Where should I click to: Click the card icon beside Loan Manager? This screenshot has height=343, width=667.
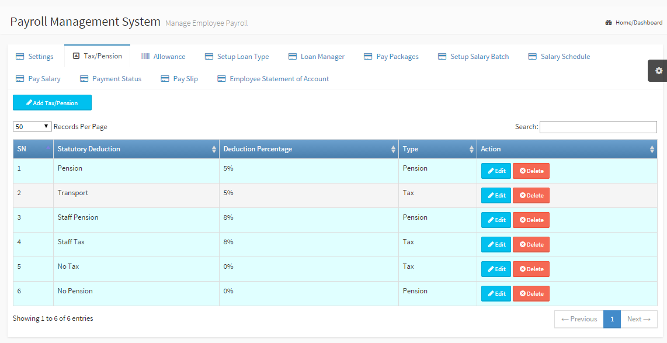[x=293, y=57]
